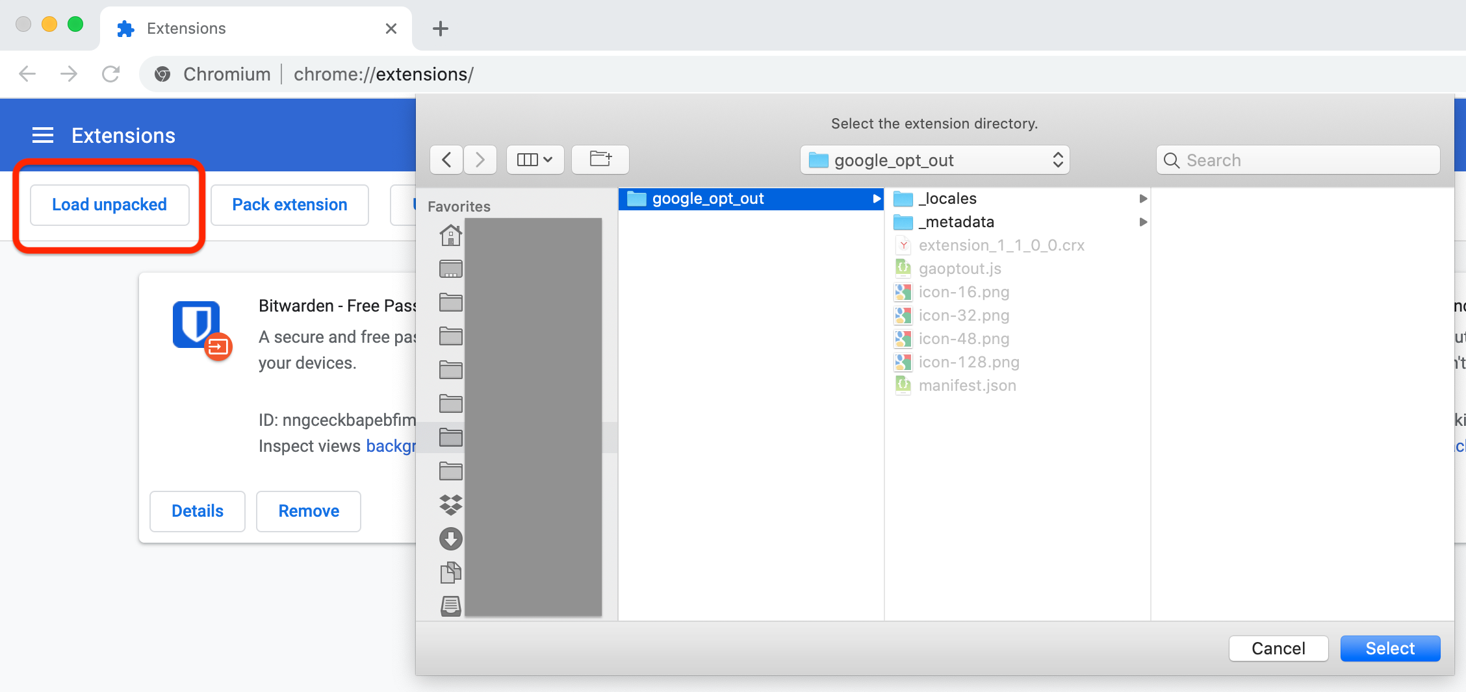
Task: Open the Extensions hamburger menu
Action: [43, 135]
